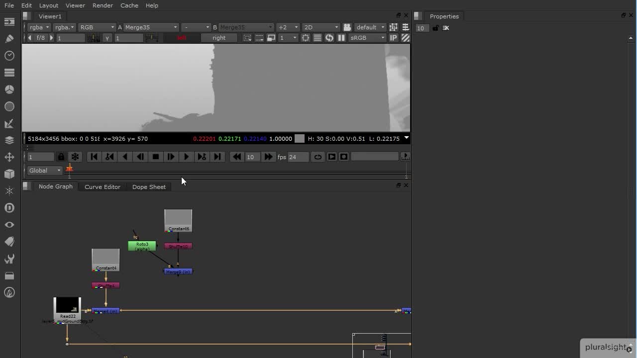
Task: Open the sRGB viewer LUT dropdown
Action: pos(368,38)
